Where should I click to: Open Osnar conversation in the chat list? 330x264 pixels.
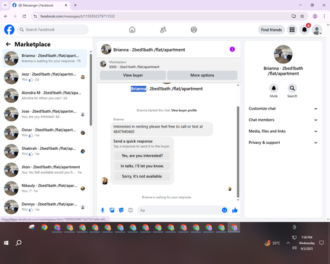[44, 133]
